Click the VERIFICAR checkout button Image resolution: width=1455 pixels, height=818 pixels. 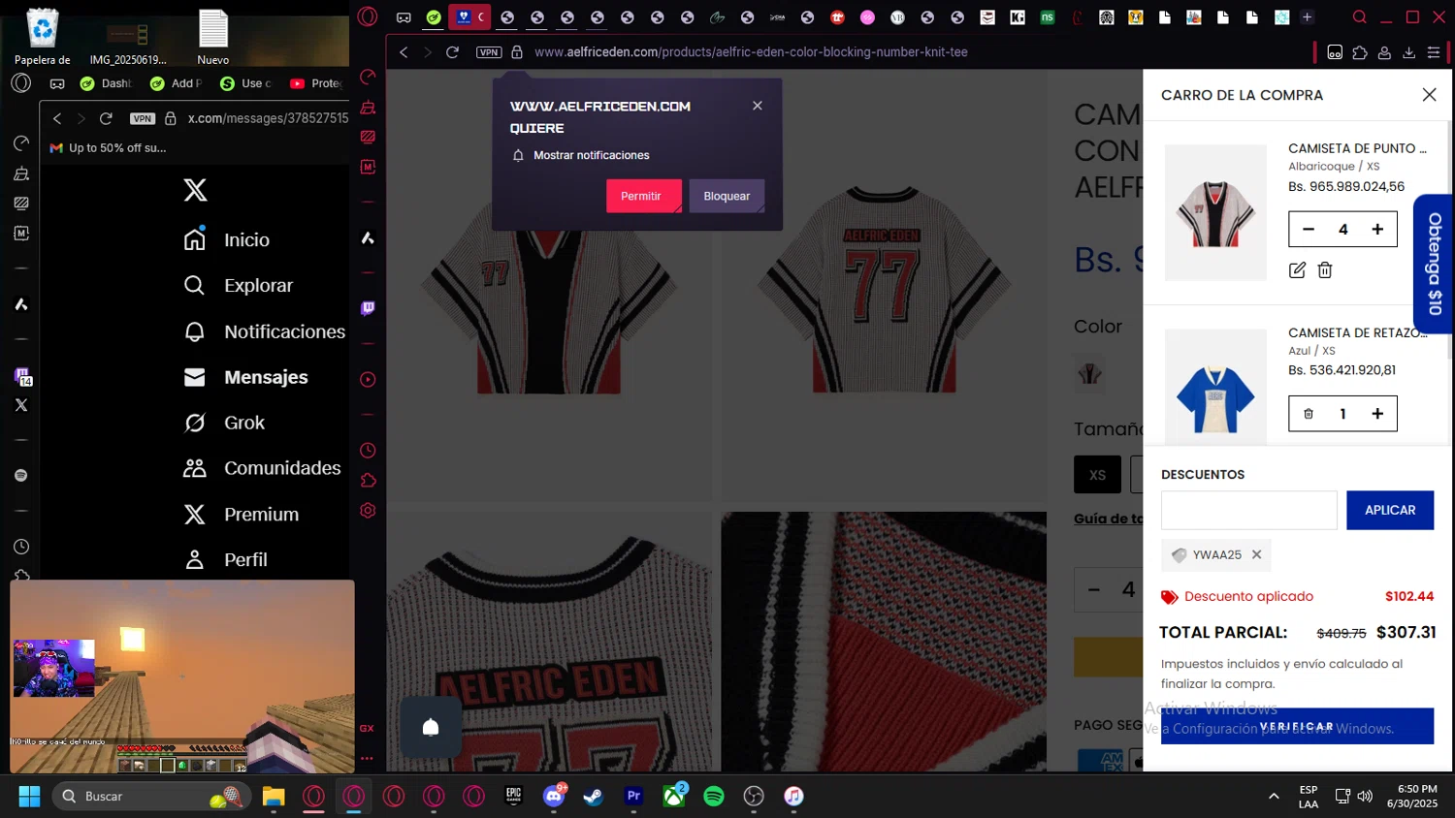point(1297,726)
